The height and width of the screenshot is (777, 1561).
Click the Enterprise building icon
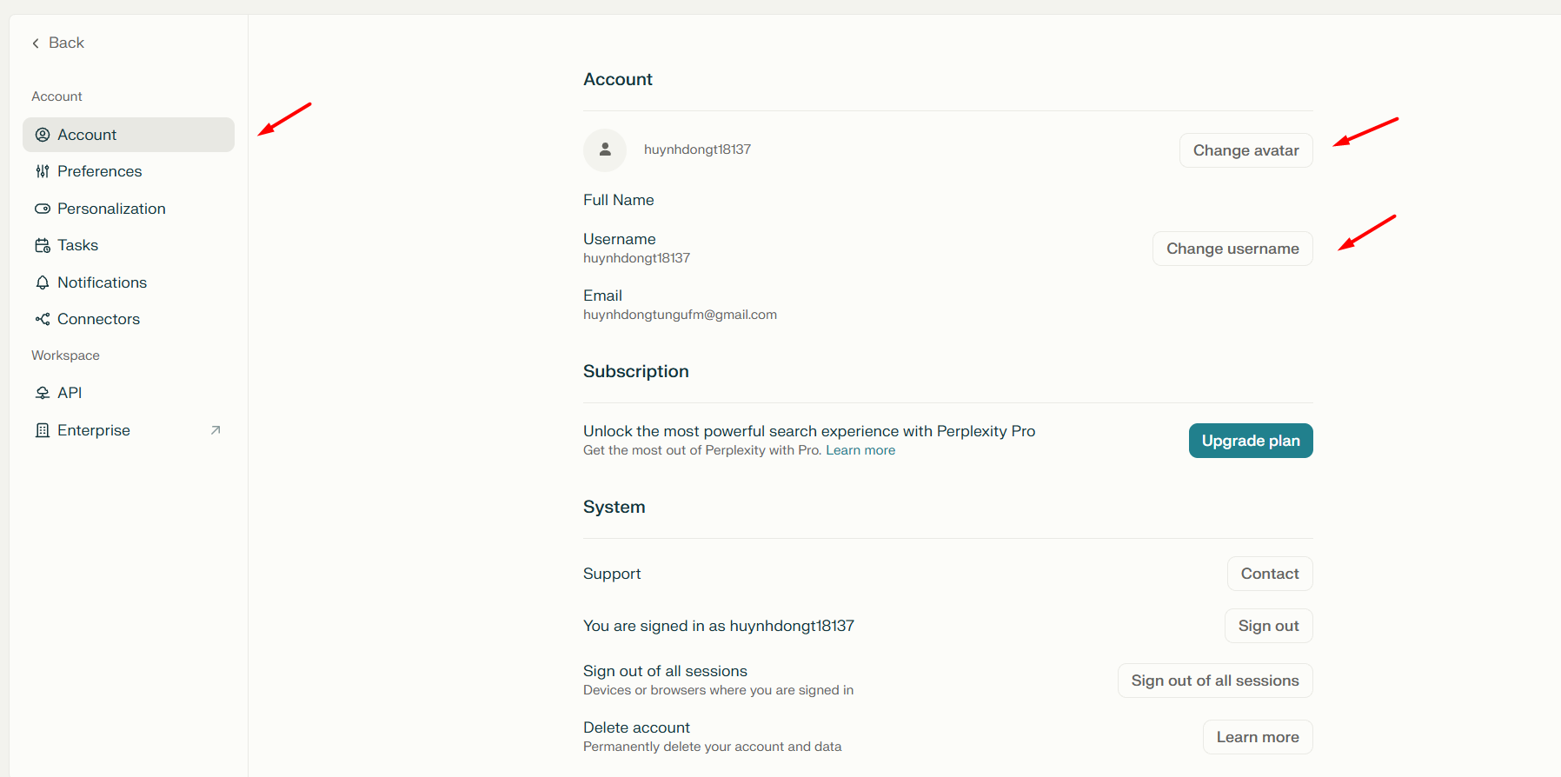point(42,430)
